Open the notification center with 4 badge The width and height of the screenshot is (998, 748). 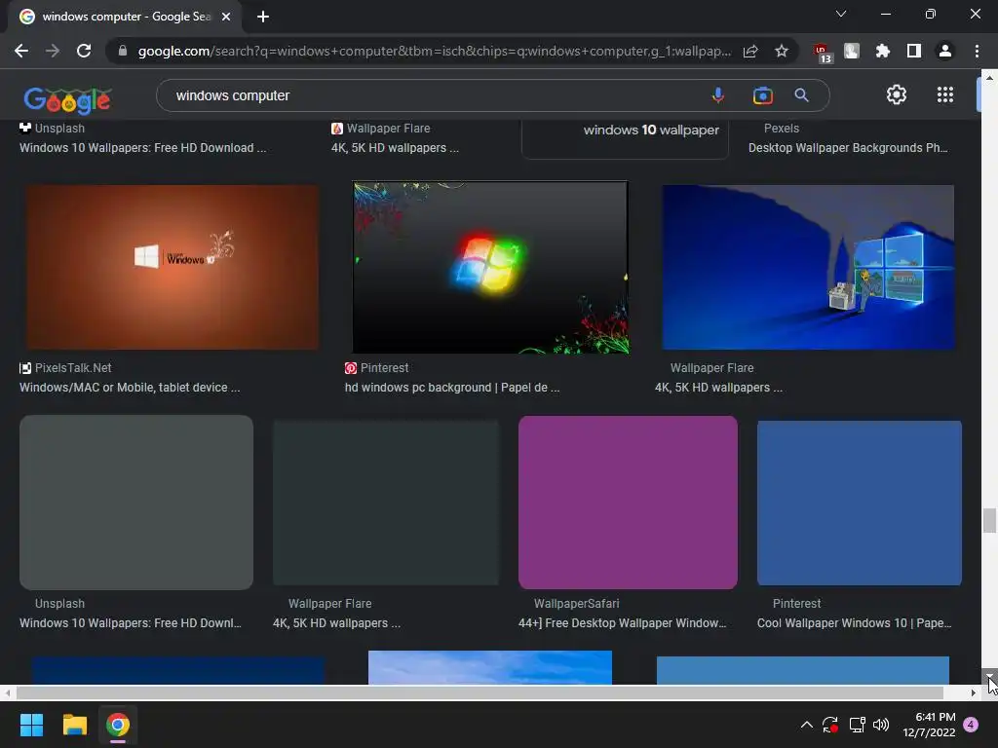point(971,725)
